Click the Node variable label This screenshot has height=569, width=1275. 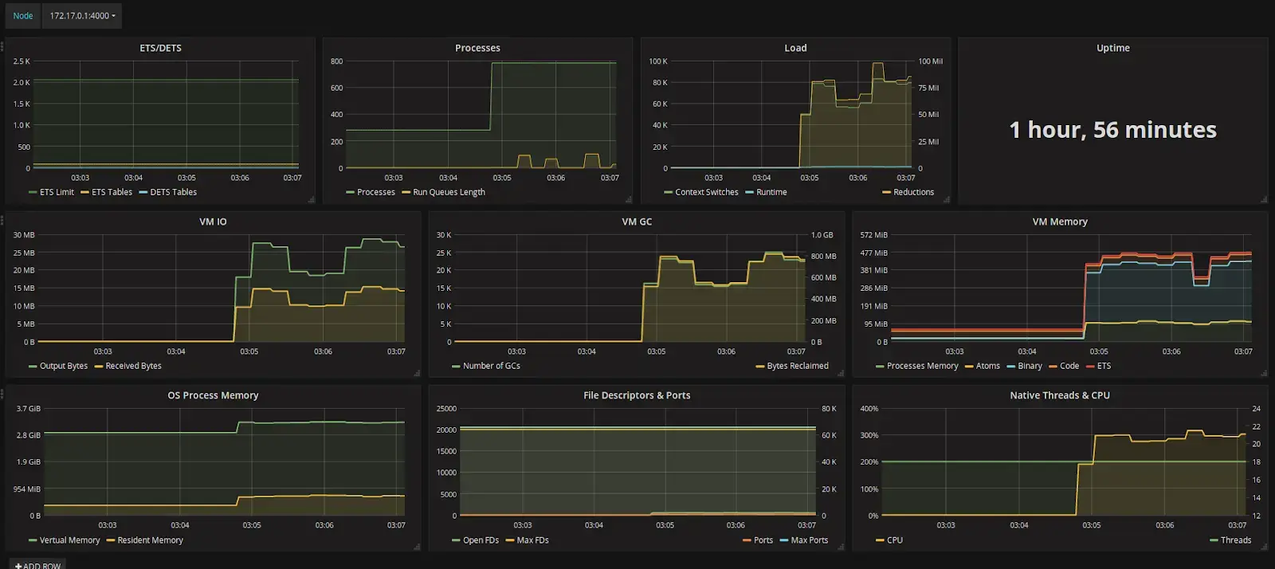pos(23,16)
